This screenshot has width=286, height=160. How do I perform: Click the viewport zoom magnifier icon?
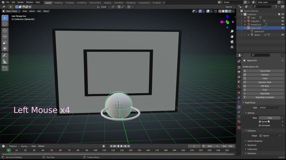tap(232, 32)
